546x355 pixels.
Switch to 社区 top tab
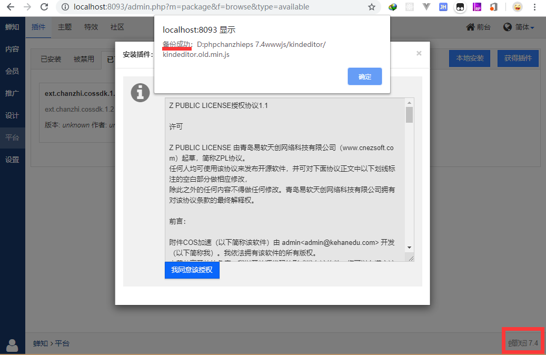(x=117, y=27)
